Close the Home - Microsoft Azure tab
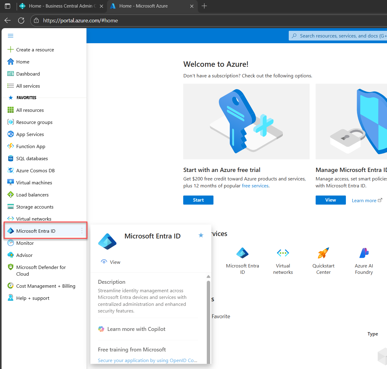Viewport: 387px width, 369px height. coord(192,6)
